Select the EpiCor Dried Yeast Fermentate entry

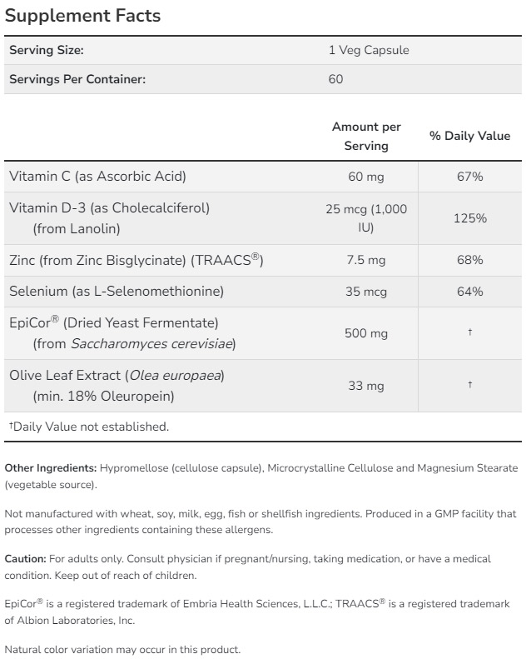(x=113, y=322)
